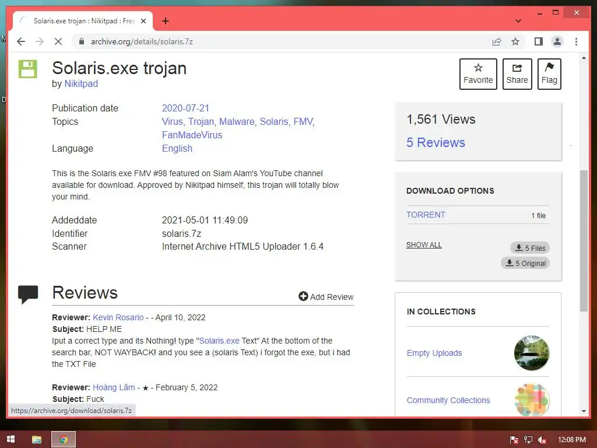Click the 'solaris.7z' identifier value

[x=182, y=233]
